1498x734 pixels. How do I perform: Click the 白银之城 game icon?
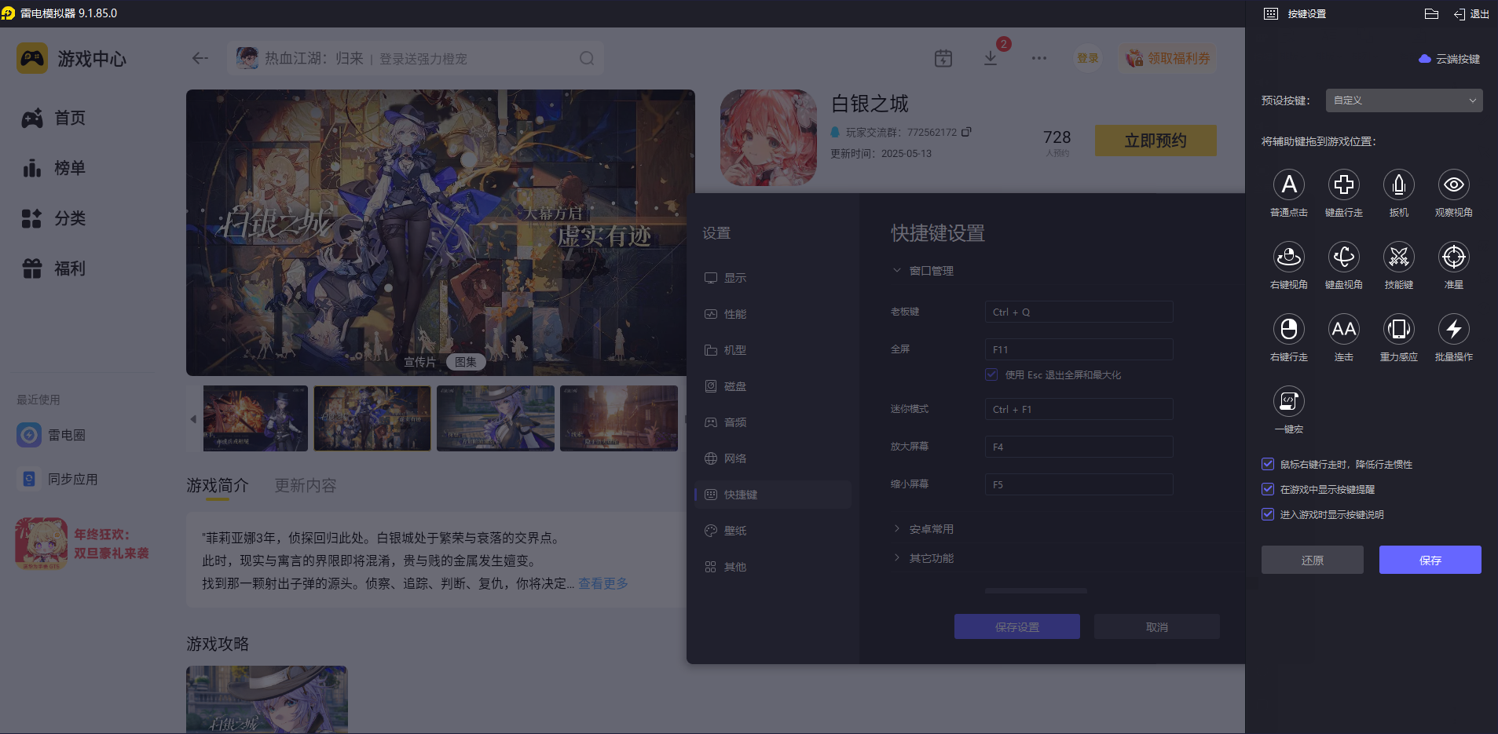pyautogui.click(x=768, y=137)
